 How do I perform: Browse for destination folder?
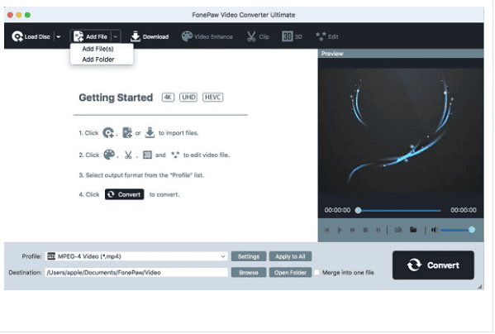coord(249,273)
